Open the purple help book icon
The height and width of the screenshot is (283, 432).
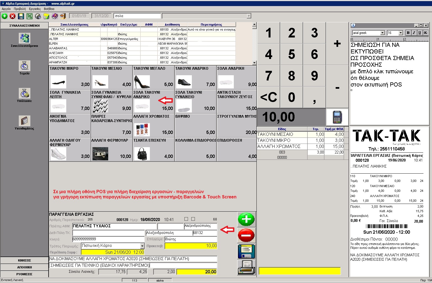tap(55, 16)
